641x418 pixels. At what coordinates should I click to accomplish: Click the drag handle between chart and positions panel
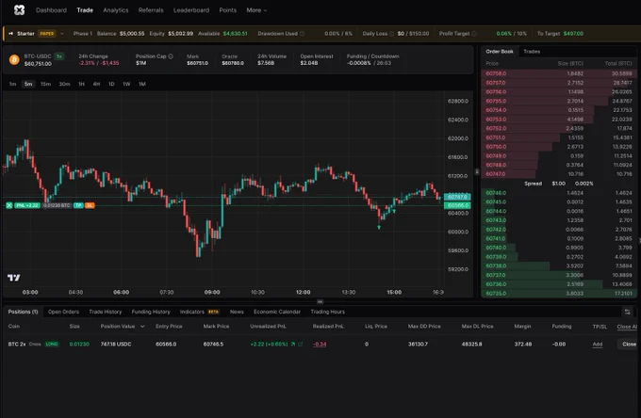(x=320, y=301)
